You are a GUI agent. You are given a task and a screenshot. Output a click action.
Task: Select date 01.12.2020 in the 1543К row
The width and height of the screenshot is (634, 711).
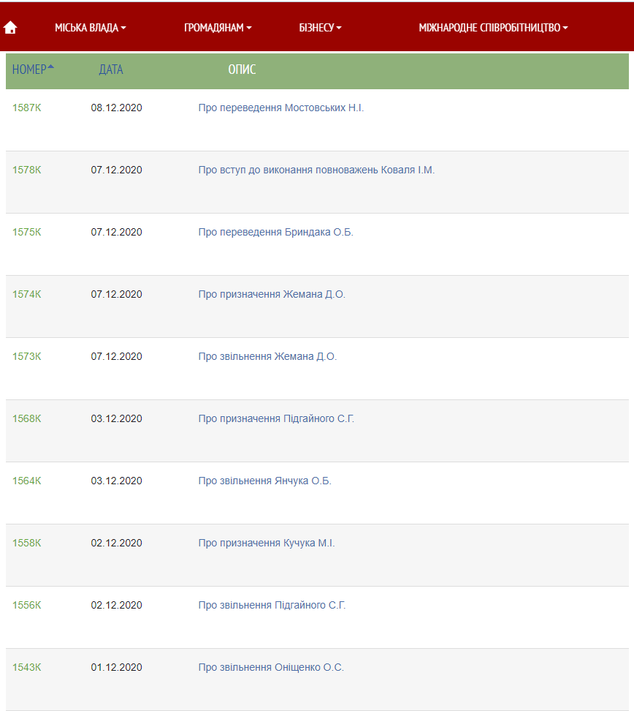coord(116,667)
